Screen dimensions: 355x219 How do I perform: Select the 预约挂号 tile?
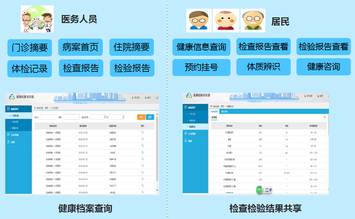pos(201,67)
